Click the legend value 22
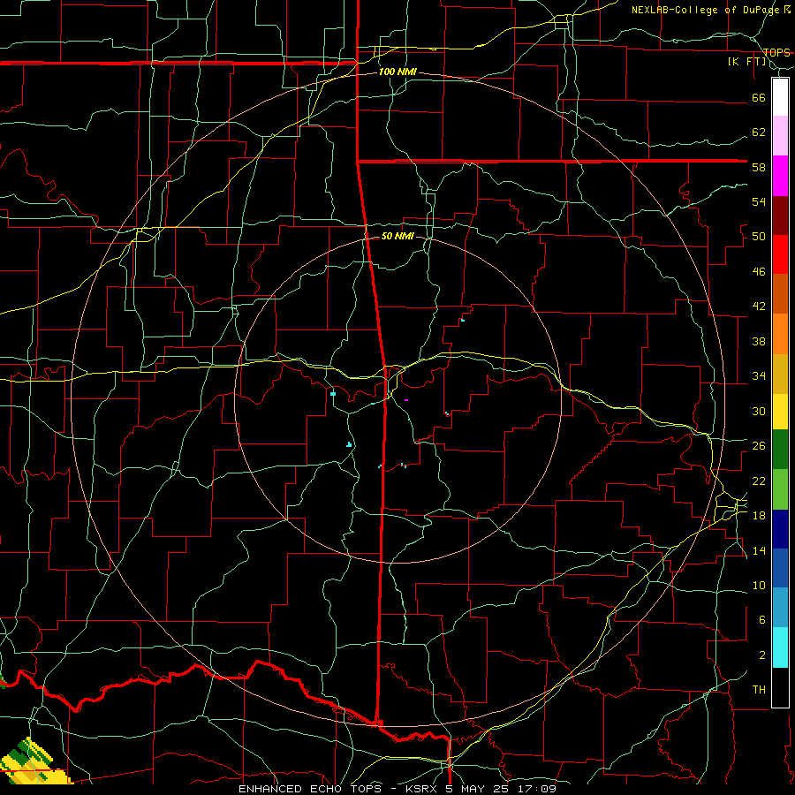Viewport: 795px width, 795px height. pyautogui.click(x=759, y=481)
